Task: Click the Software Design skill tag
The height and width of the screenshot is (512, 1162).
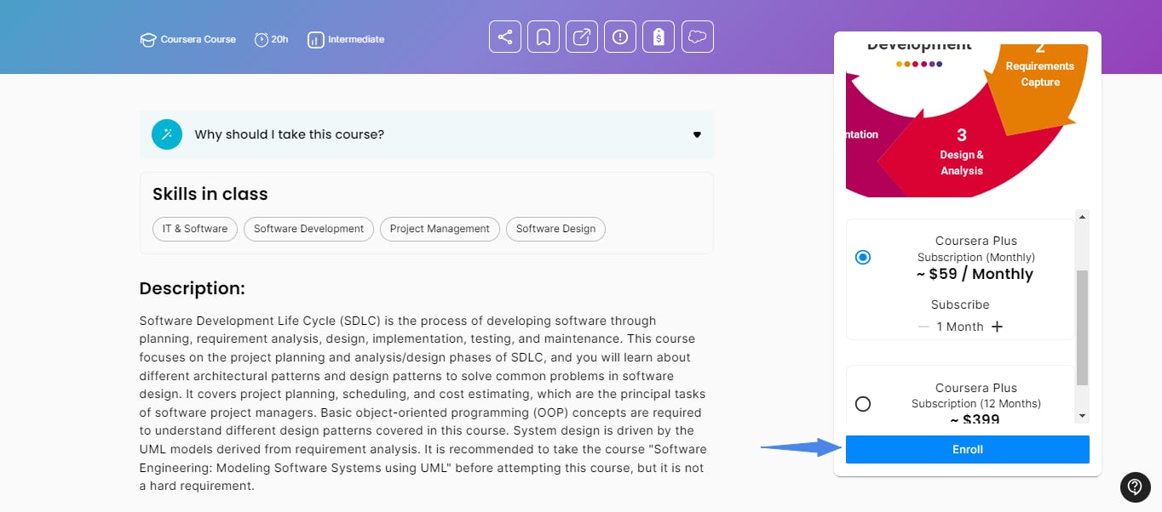Action: pyautogui.click(x=555, y=229)
